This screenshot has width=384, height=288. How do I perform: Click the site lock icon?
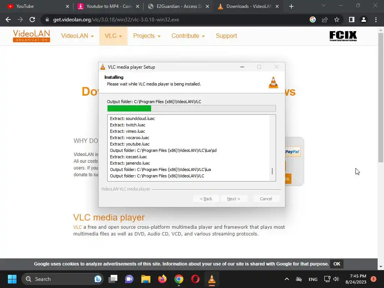click(x=47, y=19)
